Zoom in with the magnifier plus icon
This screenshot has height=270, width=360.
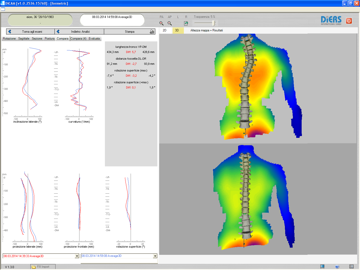point(161,23)
